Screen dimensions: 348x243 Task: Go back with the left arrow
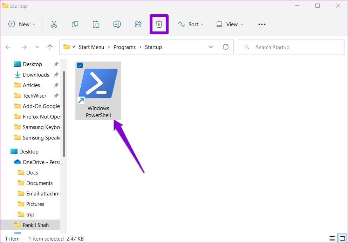coord(8,47)
